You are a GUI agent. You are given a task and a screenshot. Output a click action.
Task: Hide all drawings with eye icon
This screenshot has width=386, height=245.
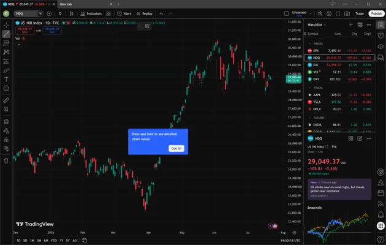click(6, 148)
